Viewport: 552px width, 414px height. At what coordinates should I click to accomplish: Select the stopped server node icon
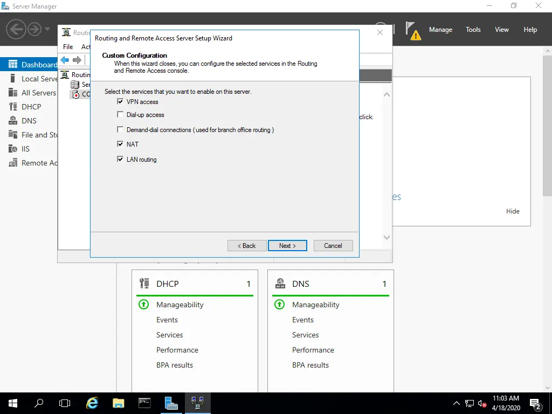75,94
